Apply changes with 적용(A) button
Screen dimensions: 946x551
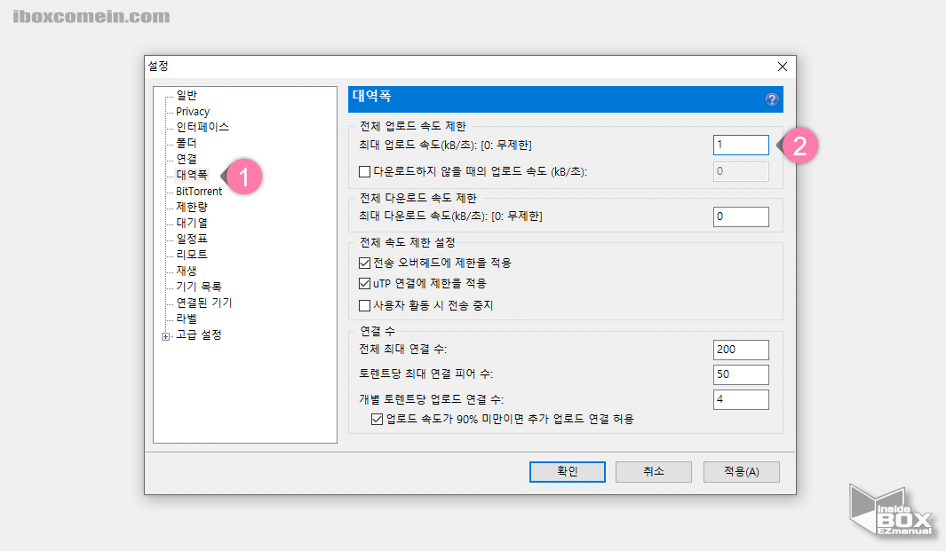point(741,471)
